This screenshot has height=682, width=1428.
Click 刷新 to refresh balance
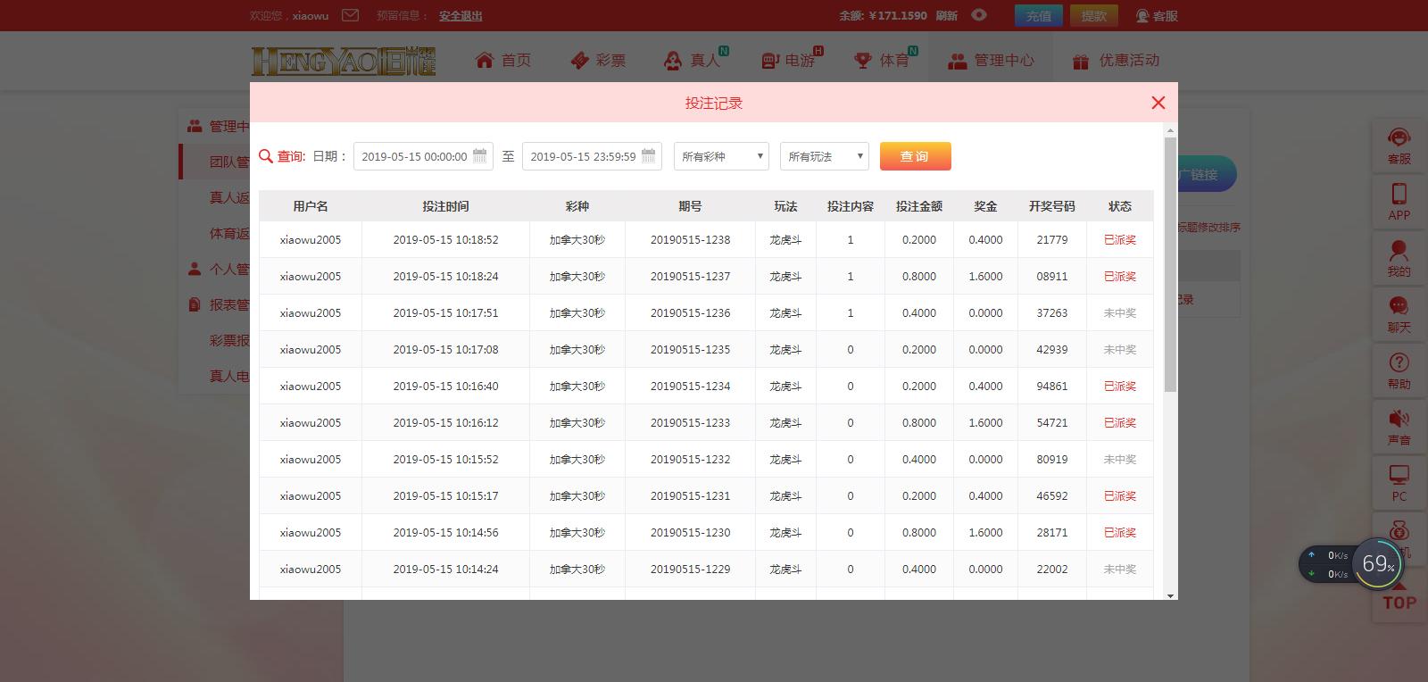(x=947, y=15)
